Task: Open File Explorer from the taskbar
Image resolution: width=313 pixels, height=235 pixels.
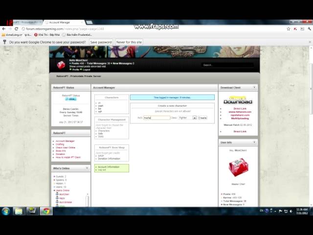Action: pos(19,211)
